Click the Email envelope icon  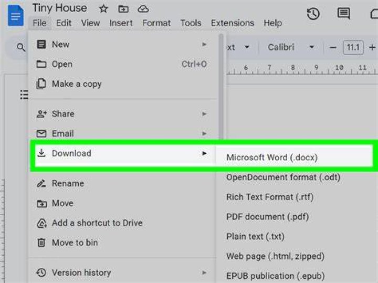[41, 133]
